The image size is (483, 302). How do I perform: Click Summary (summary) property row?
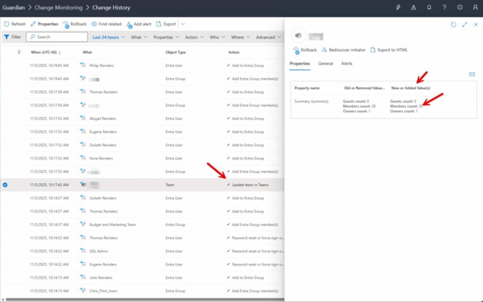coord(383,106)
